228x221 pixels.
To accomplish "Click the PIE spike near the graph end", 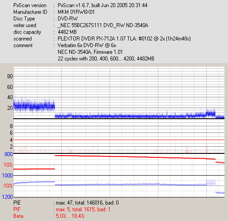I will point(211,113).
